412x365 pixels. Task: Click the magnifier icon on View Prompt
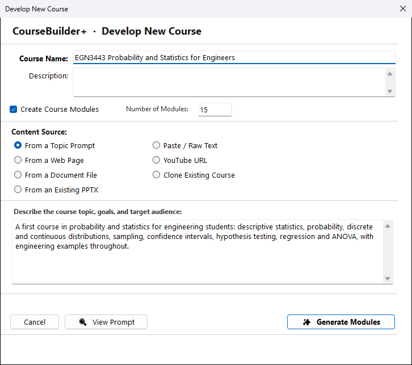click(x=83, y=322)
